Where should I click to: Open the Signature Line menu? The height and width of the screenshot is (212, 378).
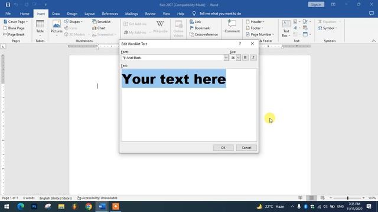coord(306,22)
